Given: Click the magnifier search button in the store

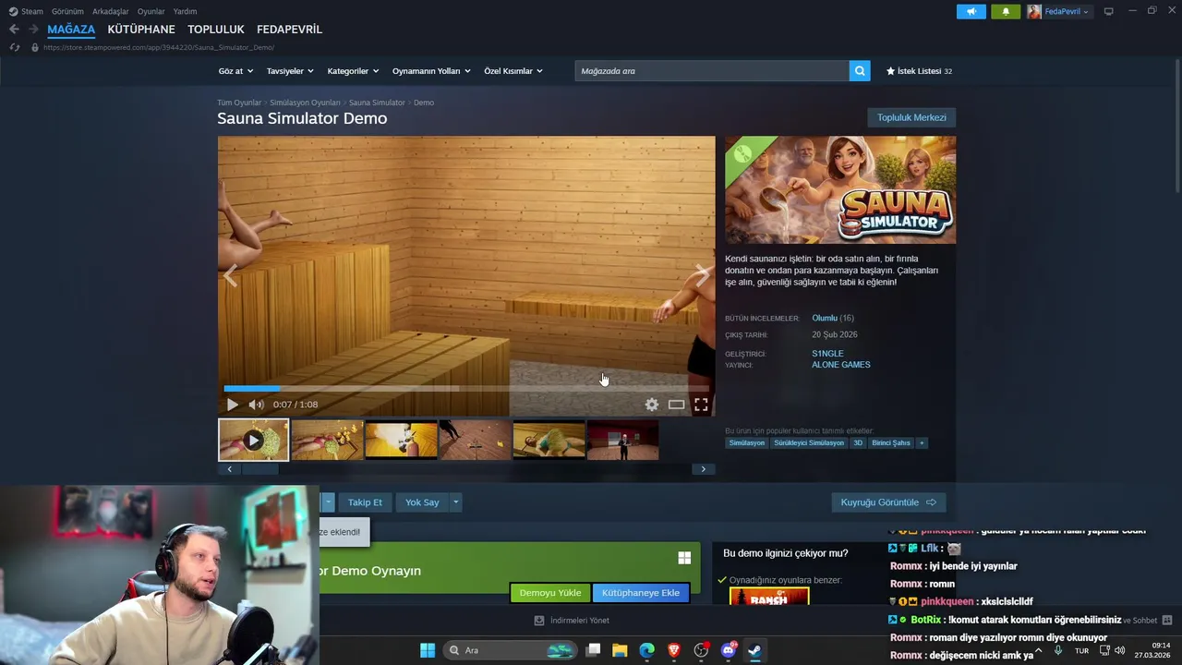Looking at the screenshot, I should pyautogui.click(x=860, y=71).
